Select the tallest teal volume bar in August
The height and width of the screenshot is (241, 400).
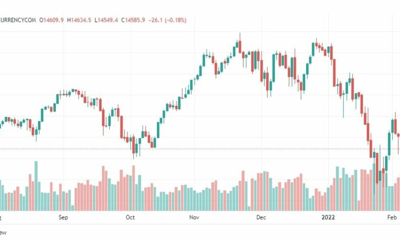click(x=36, y=186)
